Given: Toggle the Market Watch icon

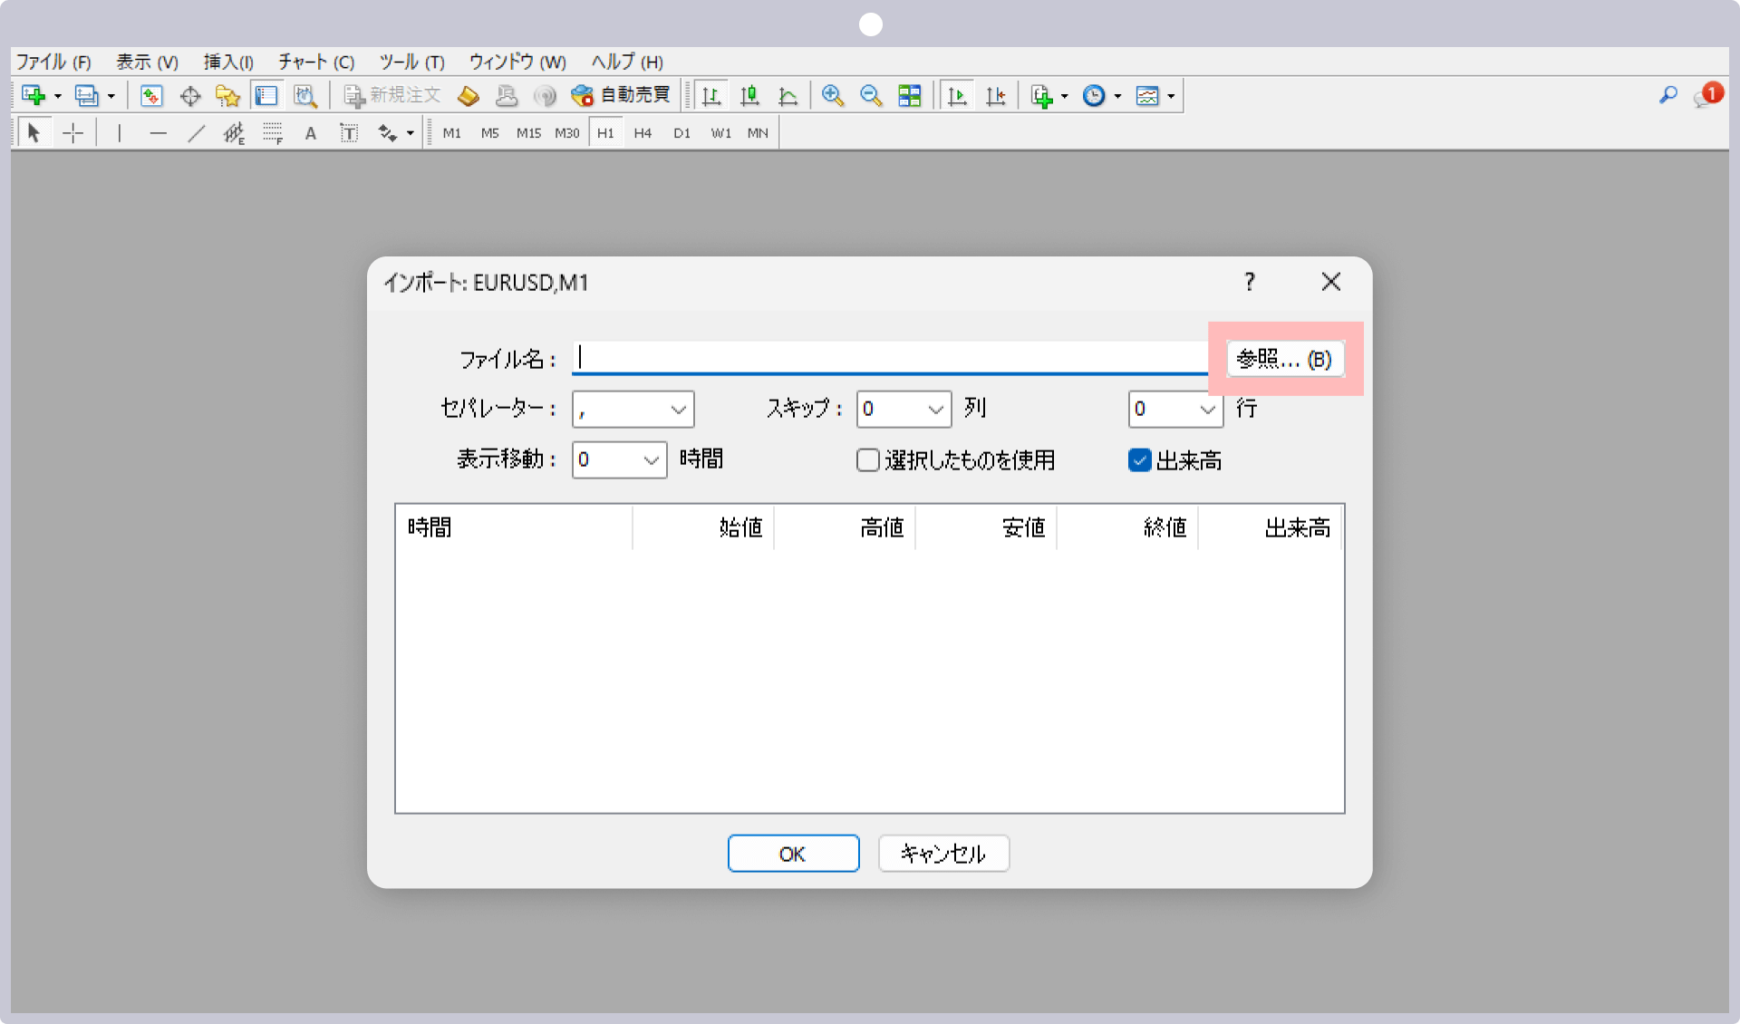Looking at the screenshot, I should tap(151, 95).
